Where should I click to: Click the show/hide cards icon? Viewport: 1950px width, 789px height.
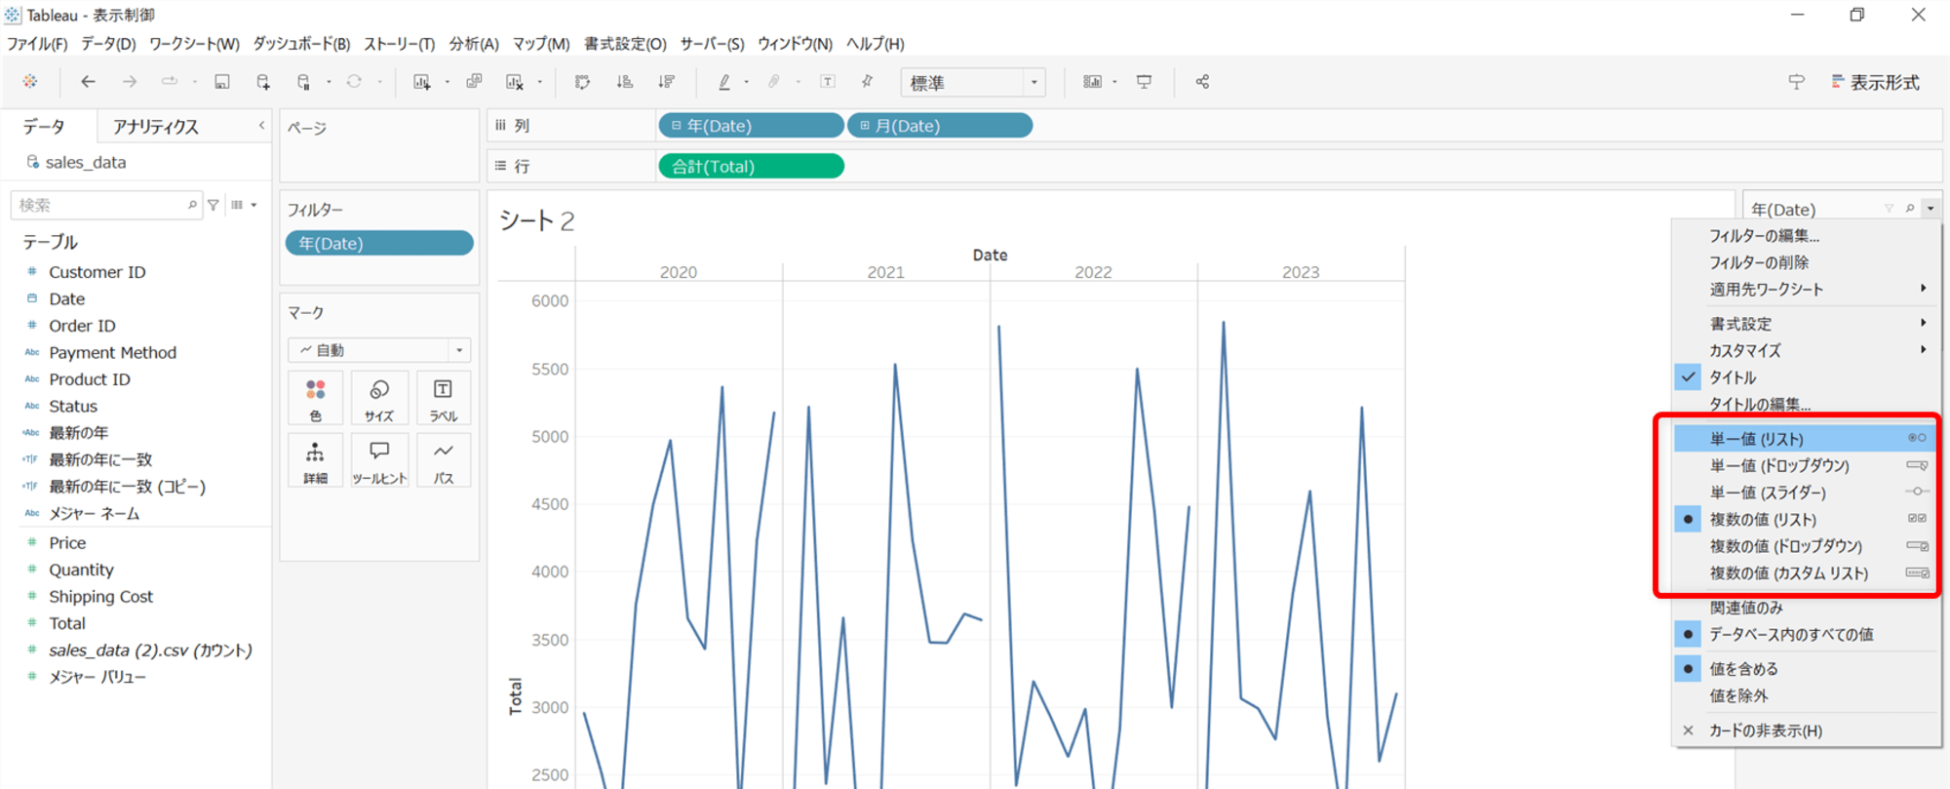click(x=1092, y=82)
